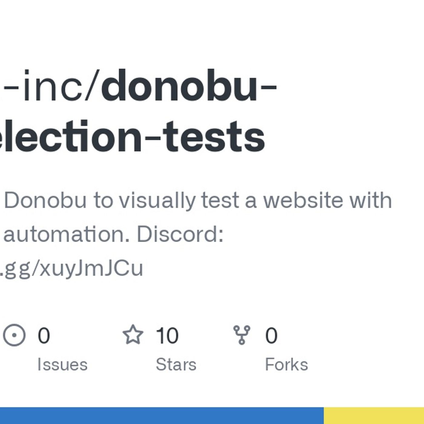Select the fork count zero beside fork icon

[271, 336]
